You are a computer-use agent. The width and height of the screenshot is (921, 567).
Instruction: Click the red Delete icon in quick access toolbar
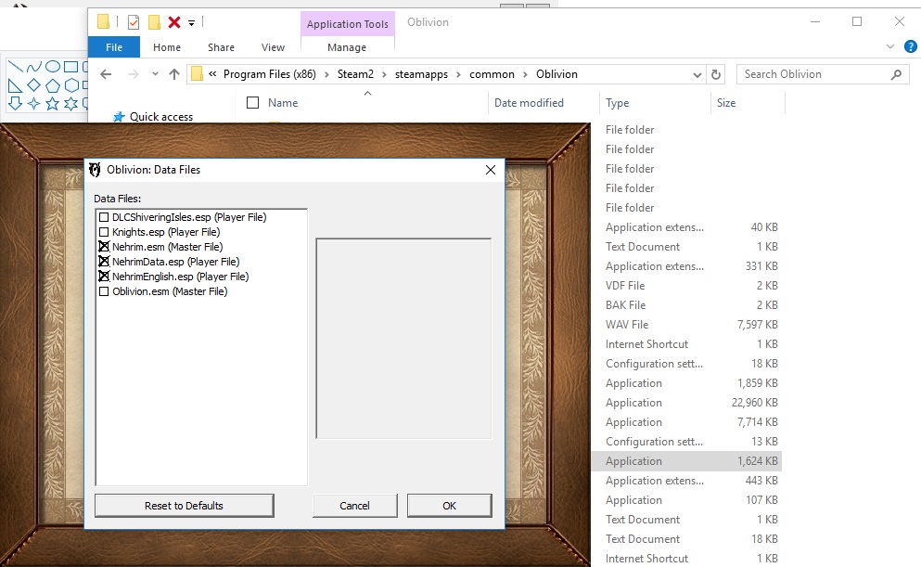pos(174,21)
